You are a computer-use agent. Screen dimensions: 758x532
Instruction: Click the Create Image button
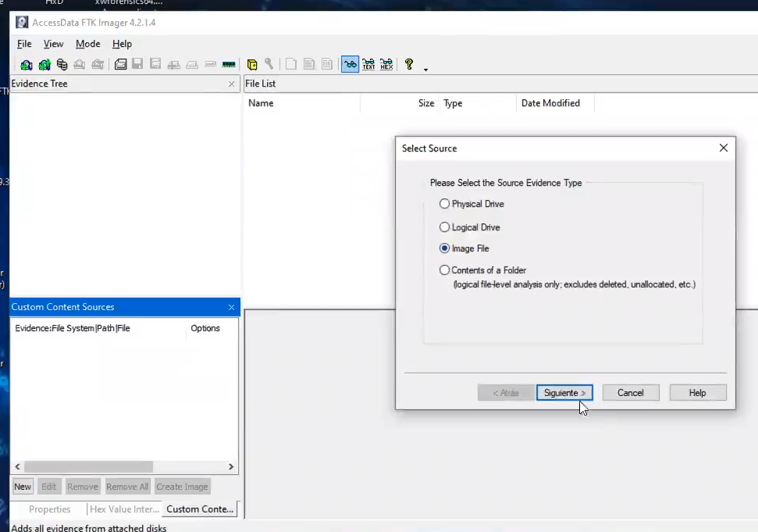point(182,487)
